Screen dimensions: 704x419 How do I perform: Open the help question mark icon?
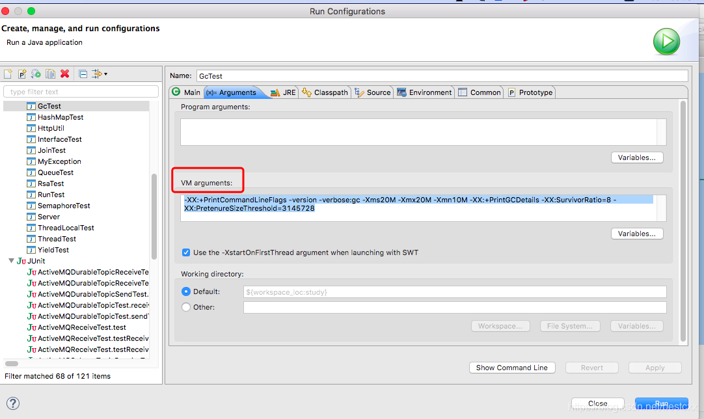(x=13, y=403)
